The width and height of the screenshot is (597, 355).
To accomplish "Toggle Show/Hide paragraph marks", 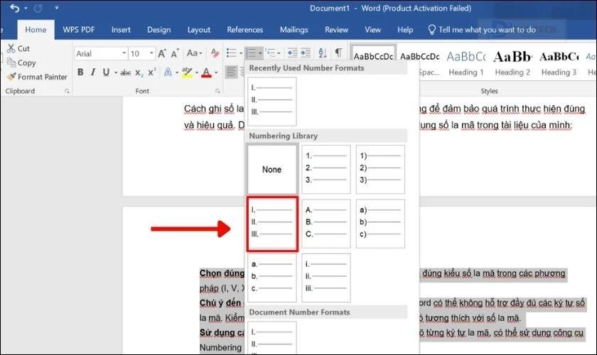I will coord(338,53).
